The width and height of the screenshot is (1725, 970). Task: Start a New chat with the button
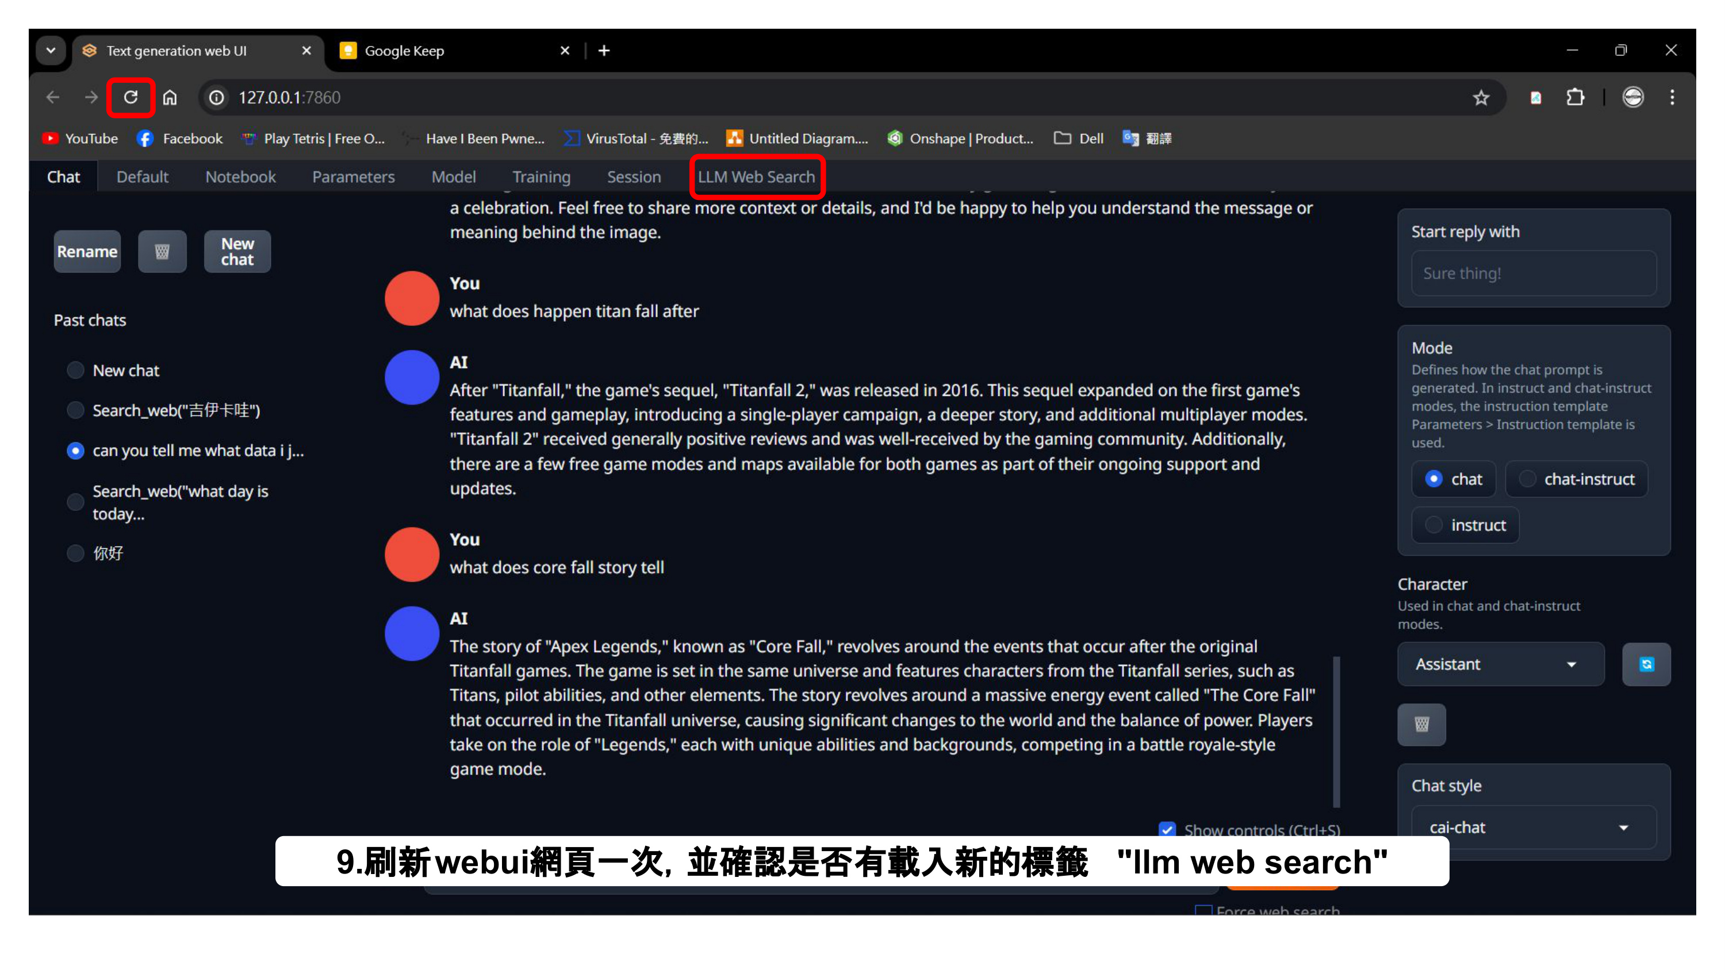click(237, 252)
